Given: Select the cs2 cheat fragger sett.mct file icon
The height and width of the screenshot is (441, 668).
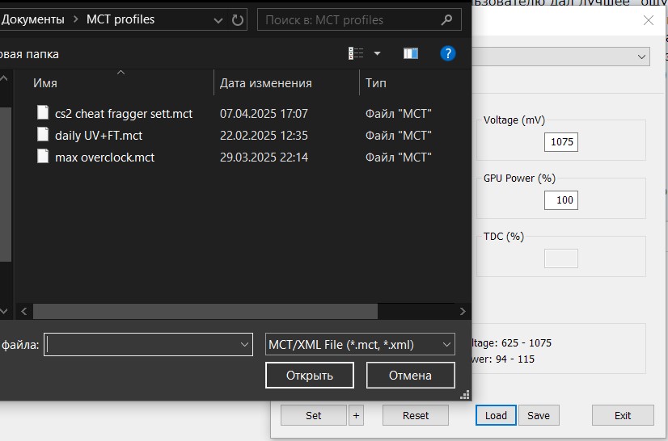Looking at the screenshot, I should [x=44, y=113].
